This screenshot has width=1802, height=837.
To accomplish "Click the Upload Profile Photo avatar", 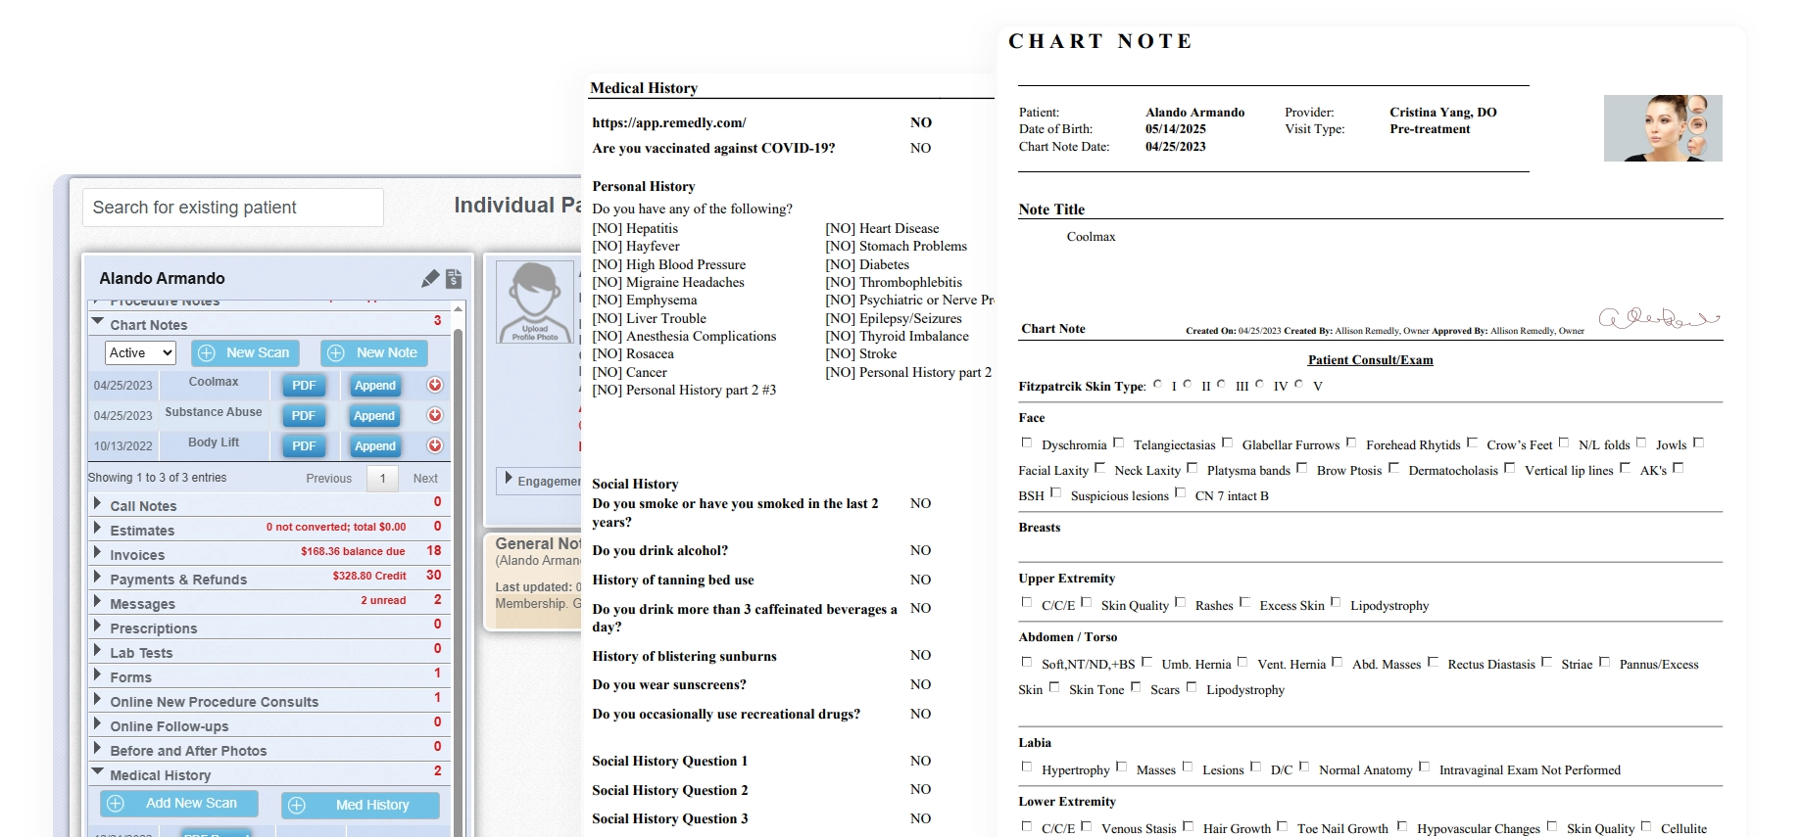I will coord(535,302).
